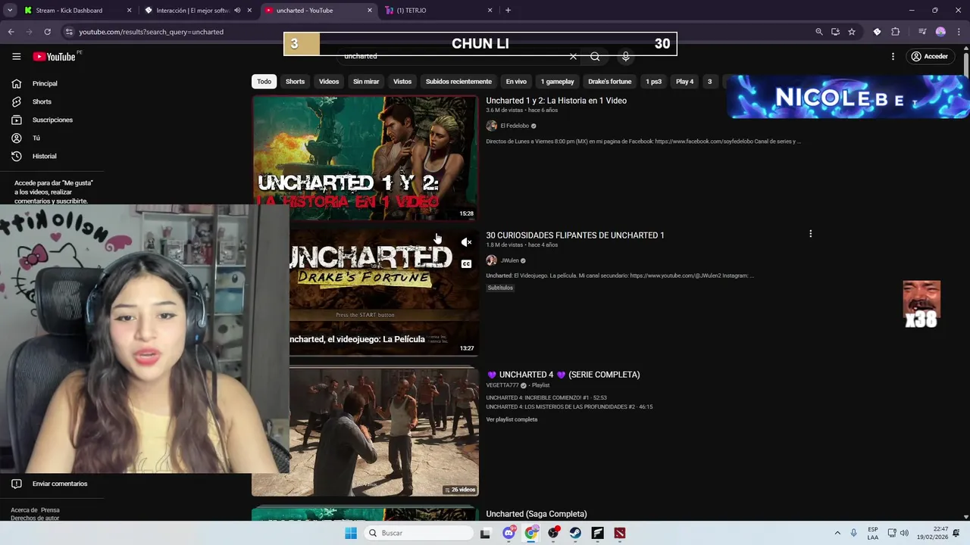Open 30 Curiosidades Flipantes video title
970x545 pixels.
(575, 235)
